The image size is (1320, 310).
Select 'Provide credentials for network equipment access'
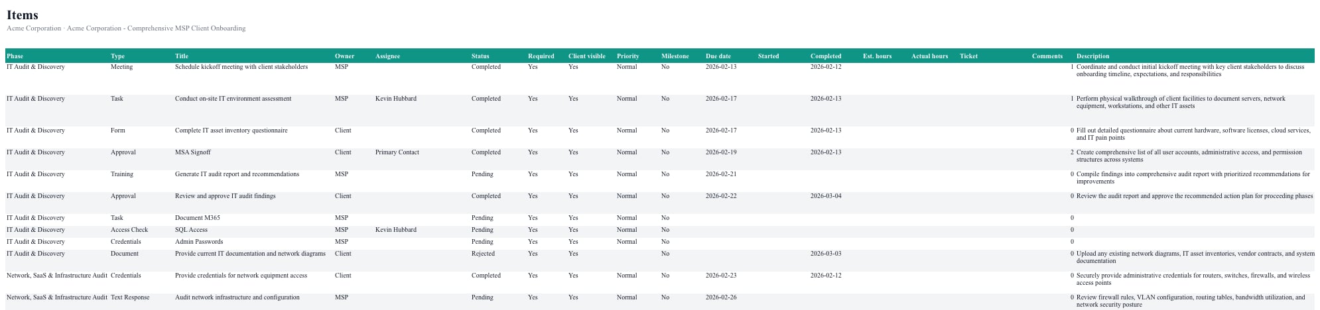pos(241,276)
